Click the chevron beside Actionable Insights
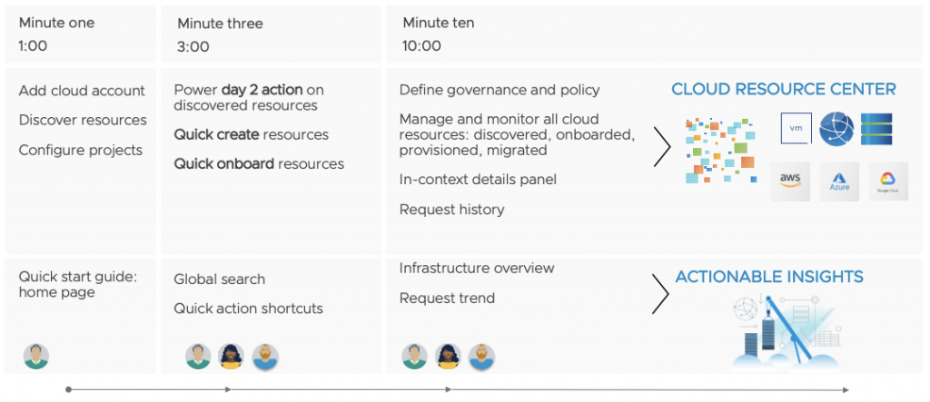Screen dimensions: 930x402 point(660,292)
